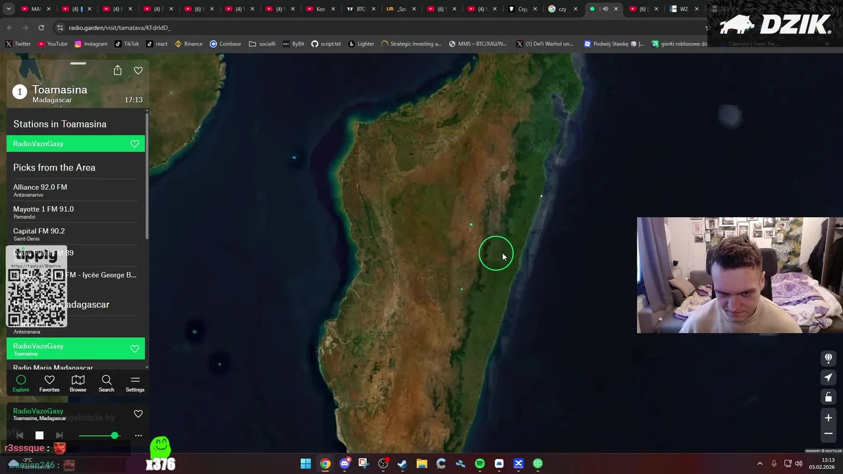Screen dimensions: 843x474
Task: Toggle the map lock icon
Action: point(829,397)
